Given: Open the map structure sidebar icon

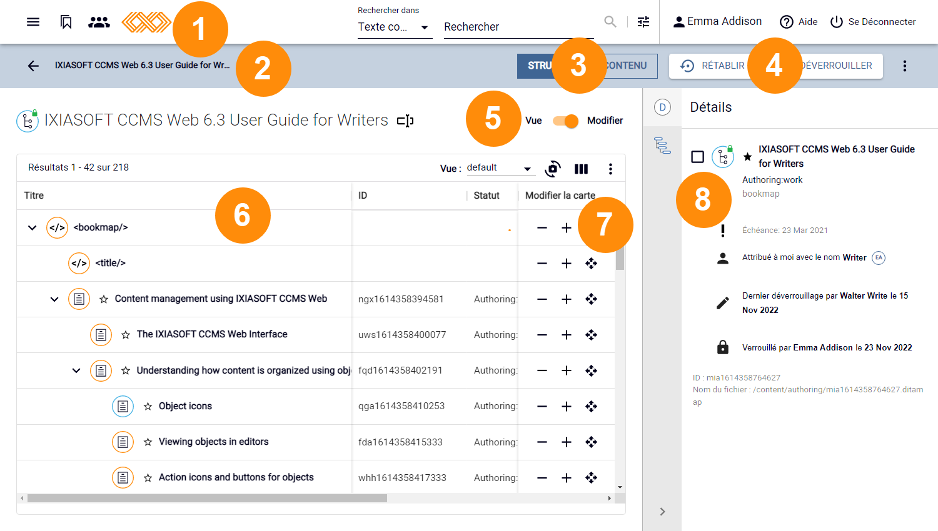Looking at the screenshot, I should [662, 146].
